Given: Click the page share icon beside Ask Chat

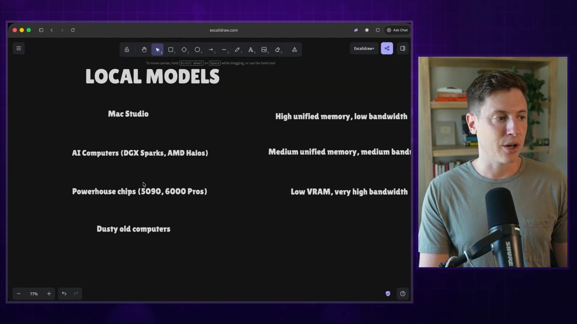Looking at the screenshot, I should coord(378,30).
